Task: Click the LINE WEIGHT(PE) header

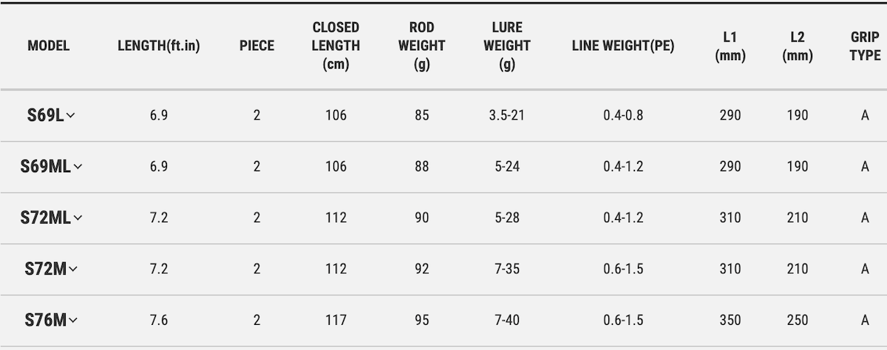Action: (x=623, y=46)
